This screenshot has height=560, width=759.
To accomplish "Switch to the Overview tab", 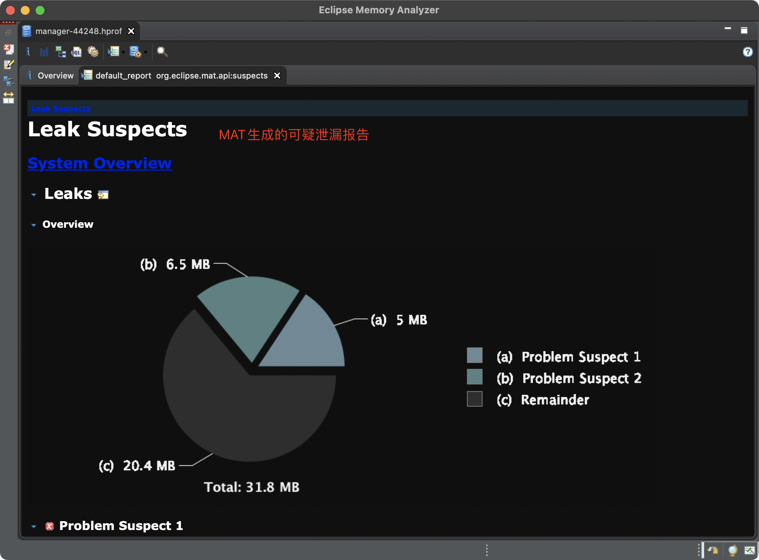I will point(50,76).
